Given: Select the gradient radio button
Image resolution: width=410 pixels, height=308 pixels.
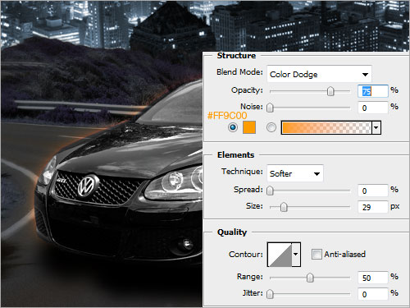Looking at the screenshot, I should coord(271,127).
